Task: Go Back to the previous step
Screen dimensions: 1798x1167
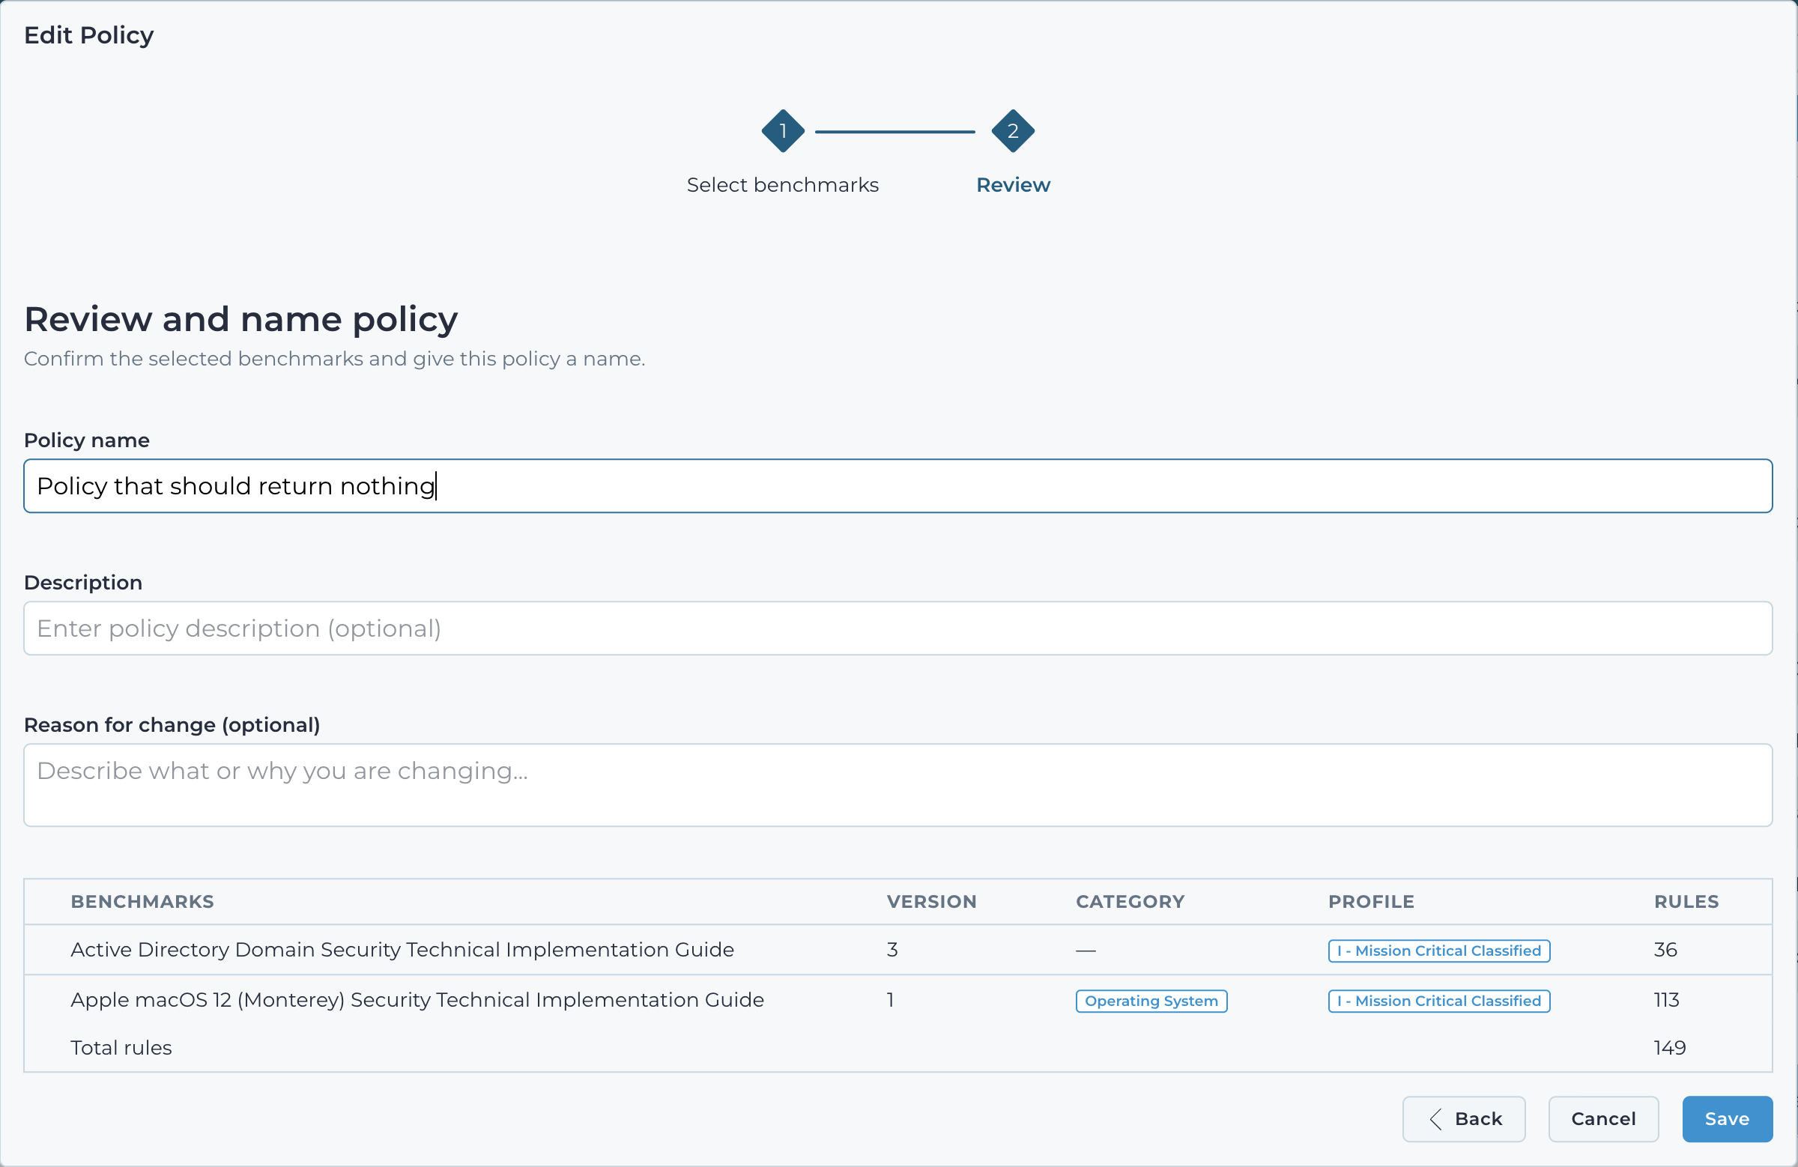Action: coord(1463,1118)
